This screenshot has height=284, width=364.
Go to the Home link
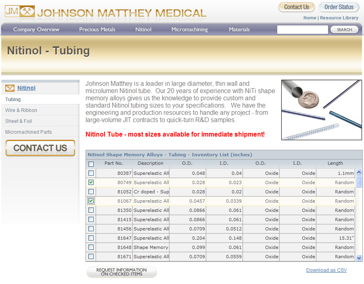pos(310,18)
